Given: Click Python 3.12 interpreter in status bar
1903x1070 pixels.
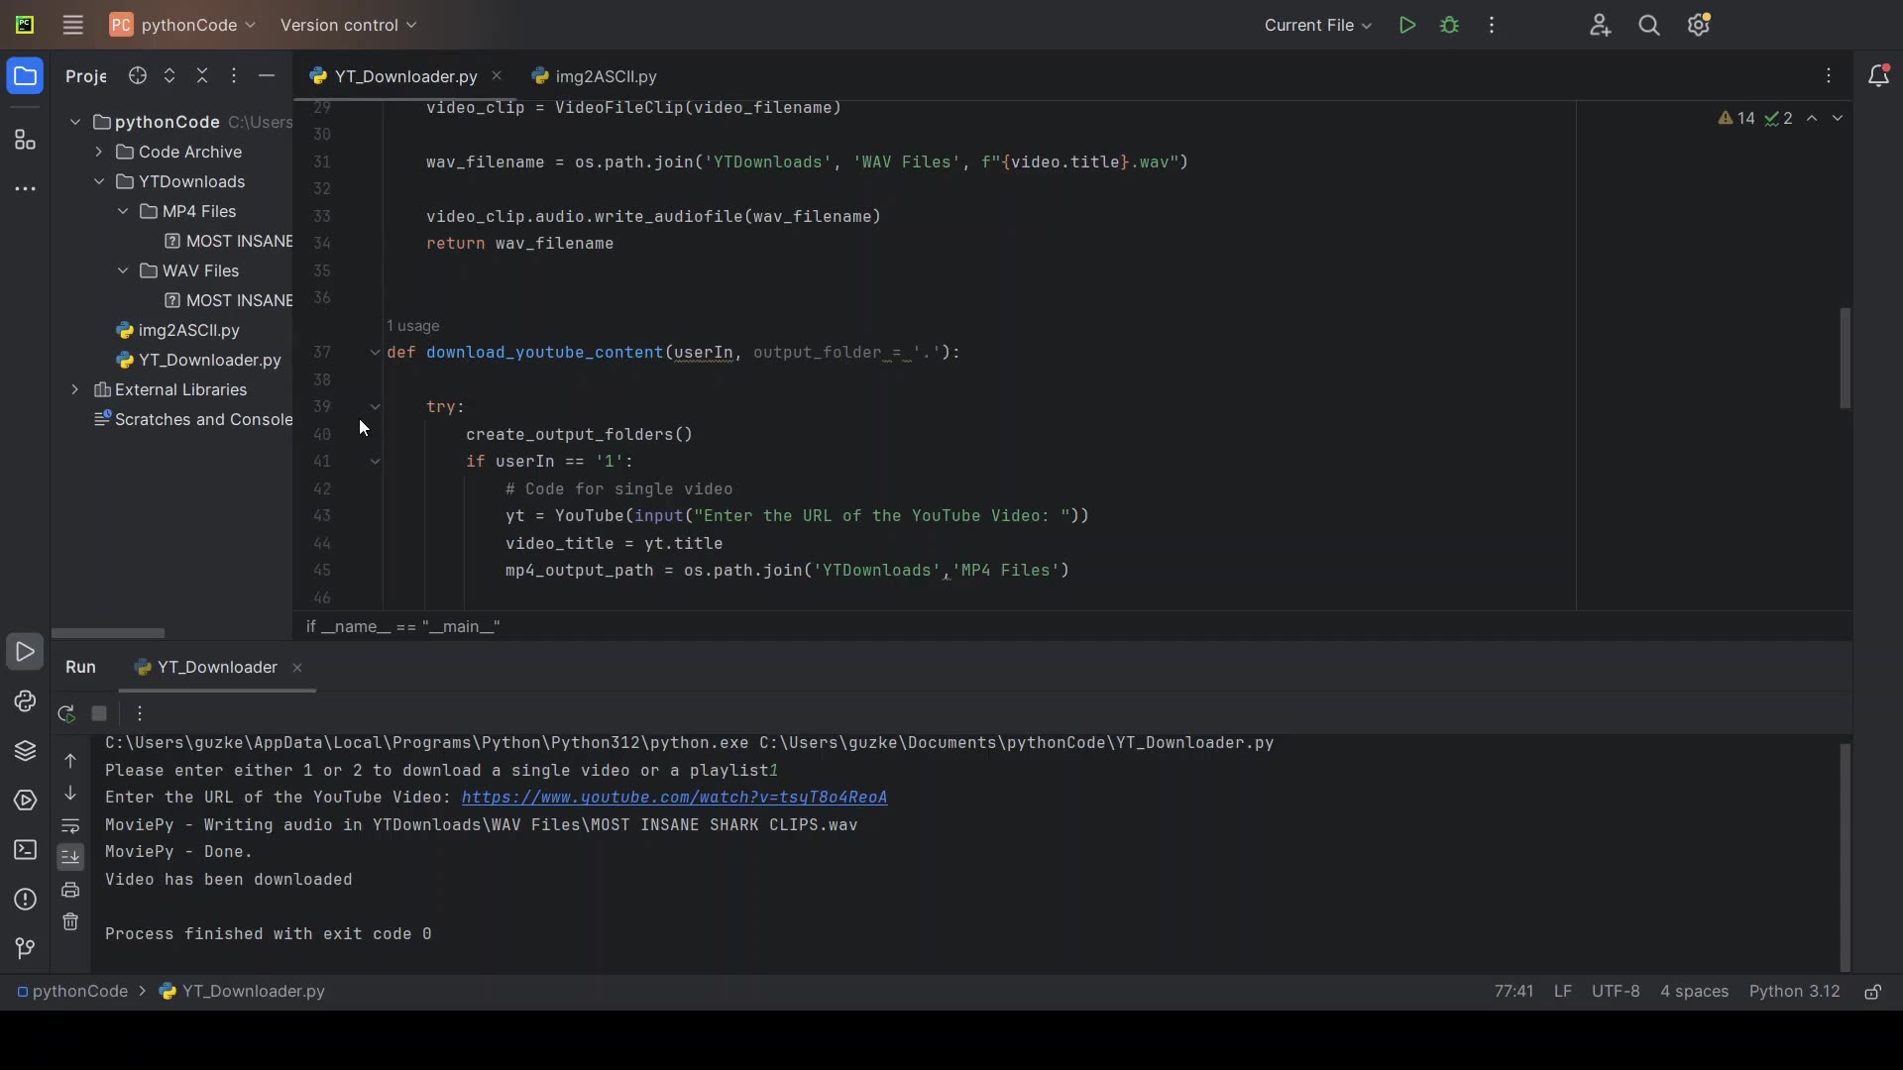Looking at the screenshot, I should point(1795,993).
